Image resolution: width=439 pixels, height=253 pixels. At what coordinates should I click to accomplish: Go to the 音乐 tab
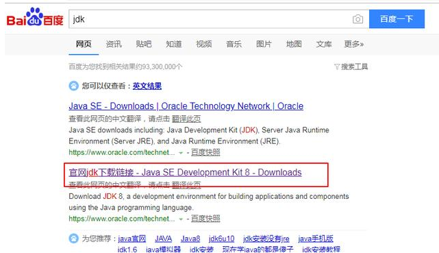234,44
